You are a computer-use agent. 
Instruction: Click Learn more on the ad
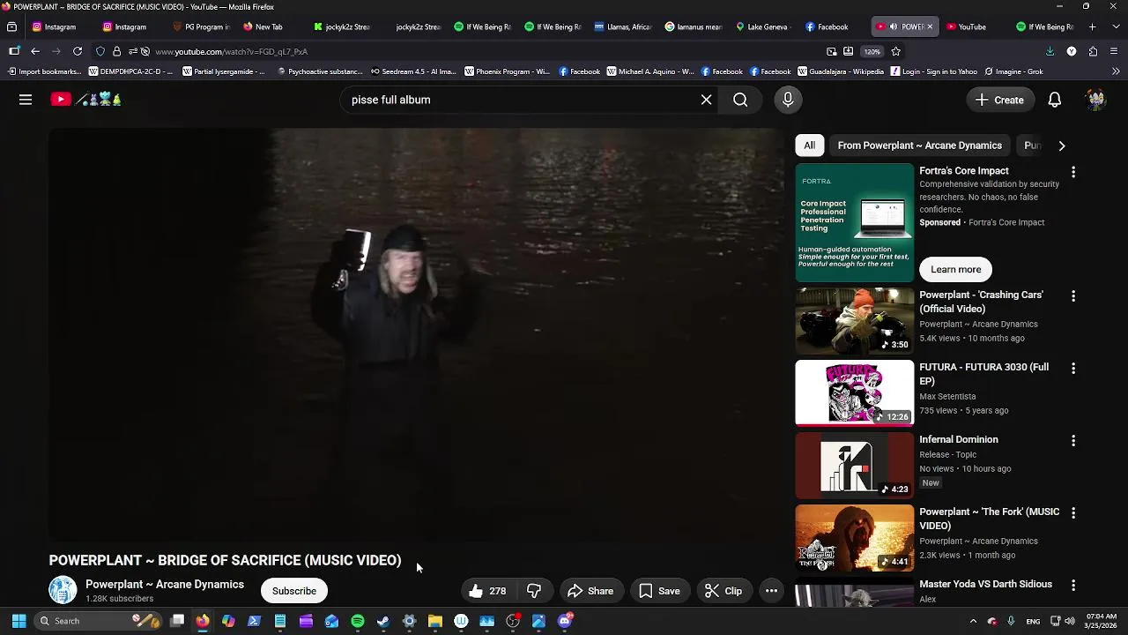[x=955, y=269]
